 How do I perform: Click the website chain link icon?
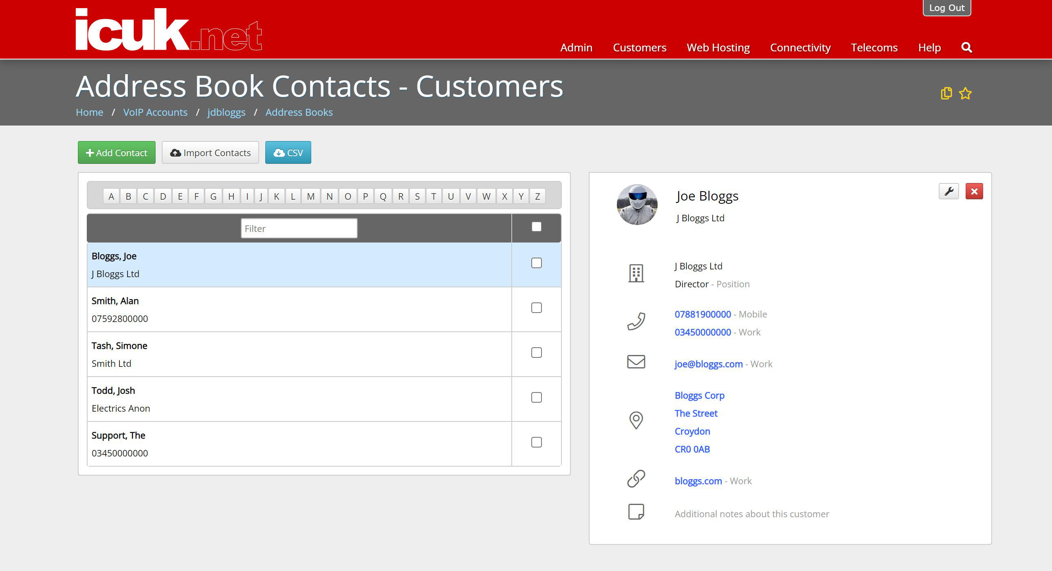point(636,479)
